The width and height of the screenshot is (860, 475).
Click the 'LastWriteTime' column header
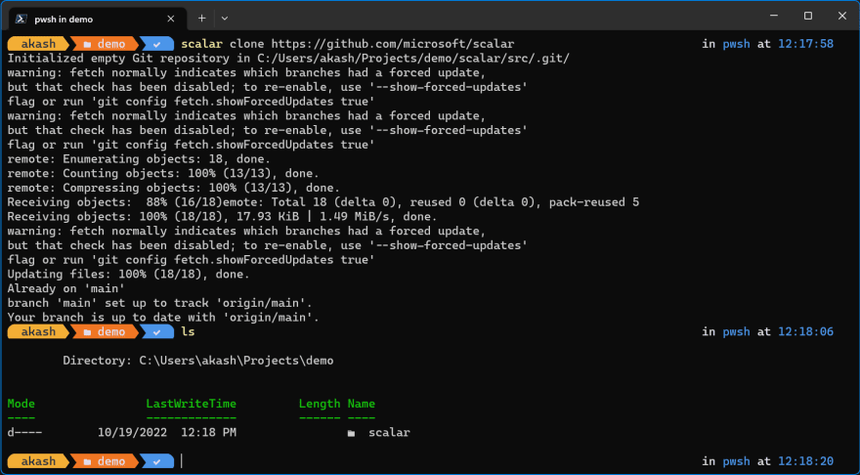click(x=191, y=404)
